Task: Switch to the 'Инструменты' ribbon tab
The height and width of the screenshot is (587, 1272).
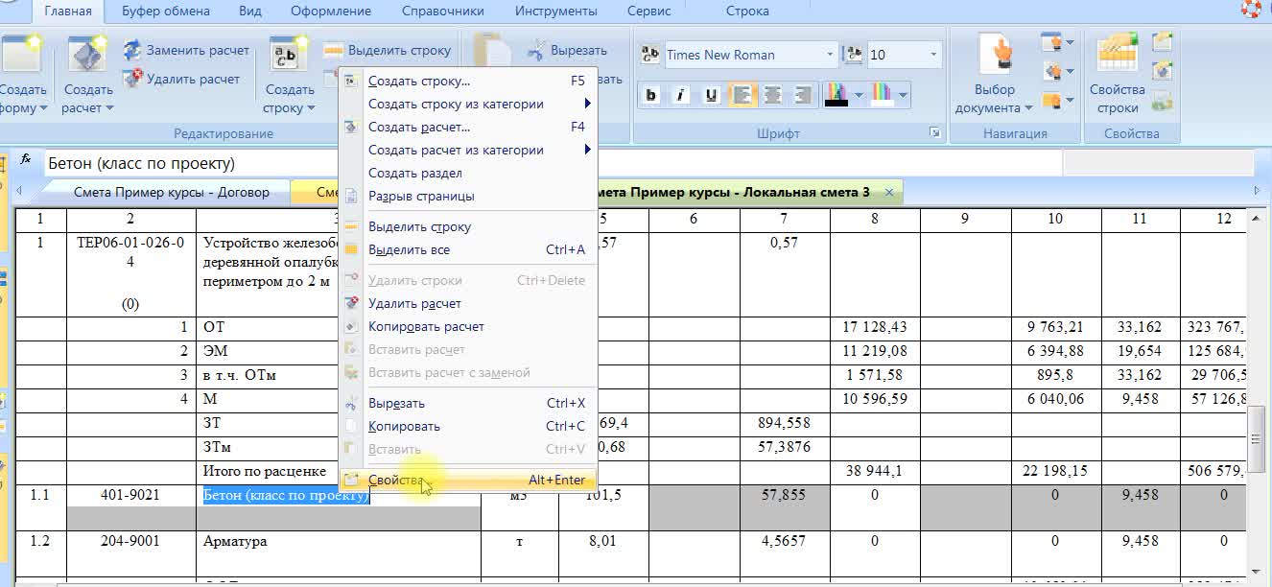Action: [x=556, y=12]
